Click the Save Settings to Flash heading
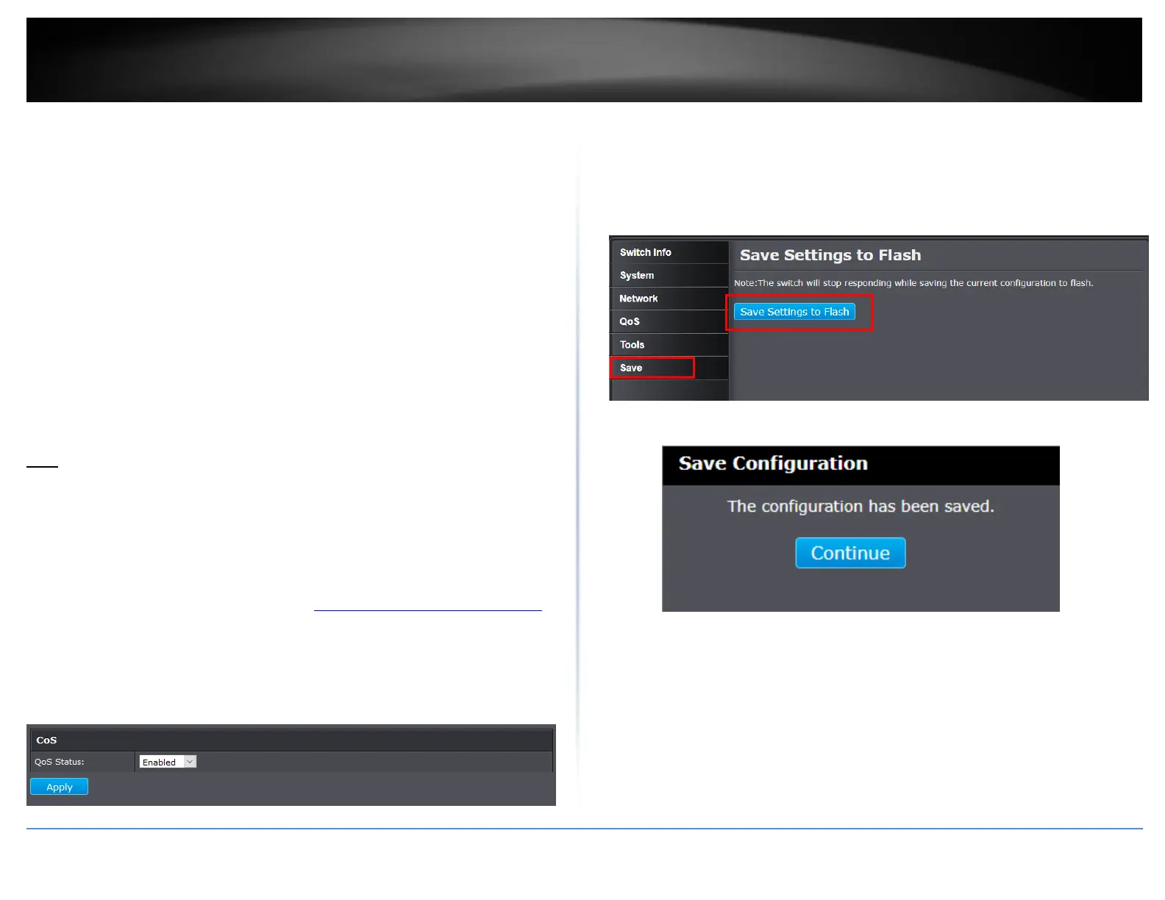Viewport: 1165px width, 900px height. pyautogui.click(x=830, y=255)
